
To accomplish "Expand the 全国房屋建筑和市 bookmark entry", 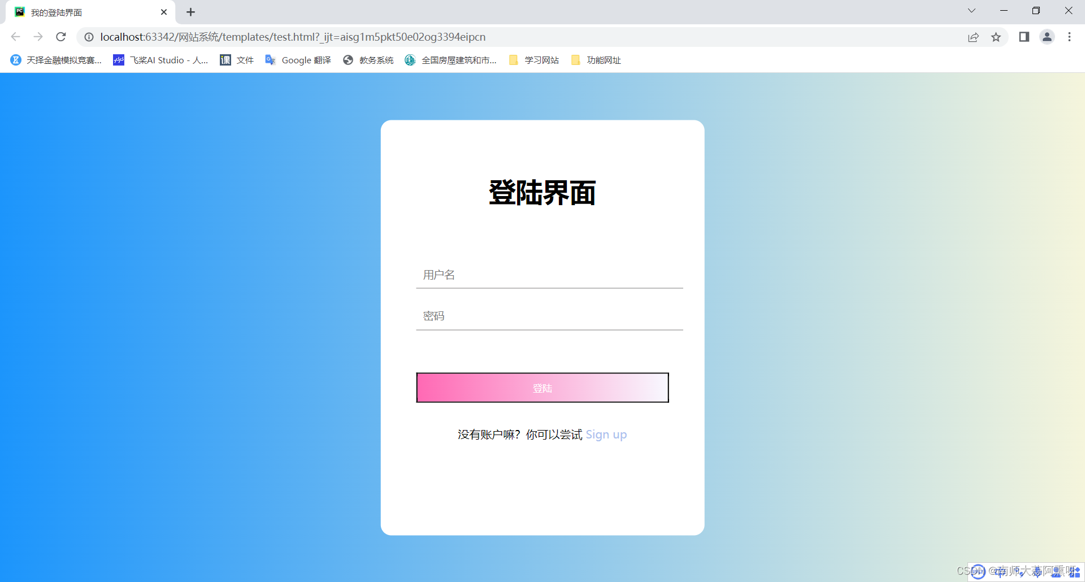I will point(450,60).
